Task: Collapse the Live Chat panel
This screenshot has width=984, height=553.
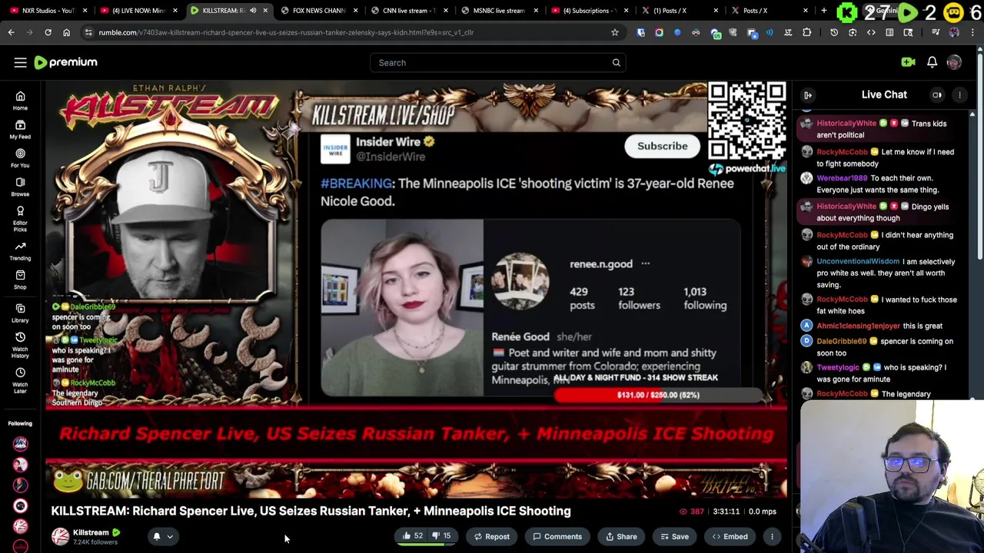Action: pos(808,94)
